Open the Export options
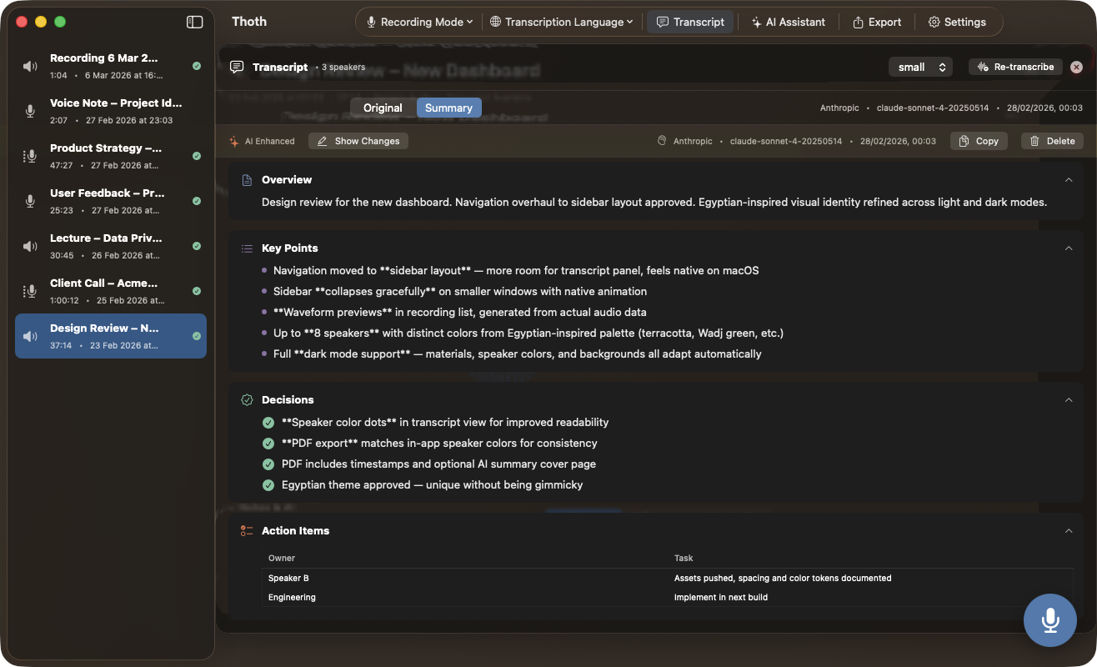Viewport: 1097px width, 667px height. coord(876,23)
